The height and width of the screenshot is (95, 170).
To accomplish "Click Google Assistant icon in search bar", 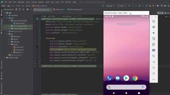I will 143,87.
